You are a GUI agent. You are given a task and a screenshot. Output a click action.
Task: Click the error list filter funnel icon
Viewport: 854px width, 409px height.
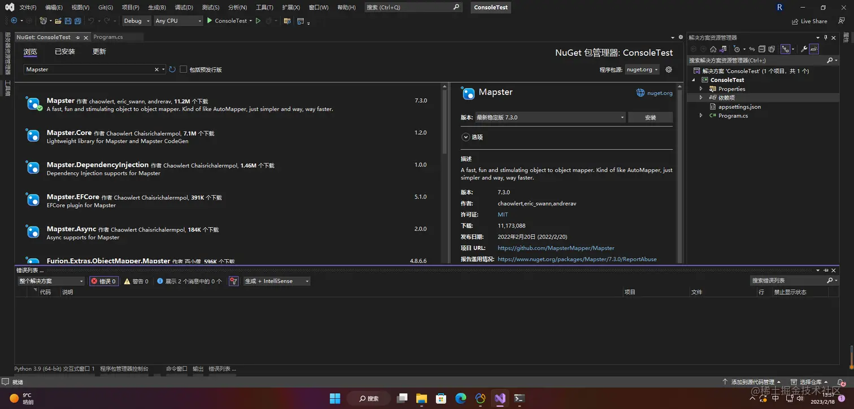(233, 281)
